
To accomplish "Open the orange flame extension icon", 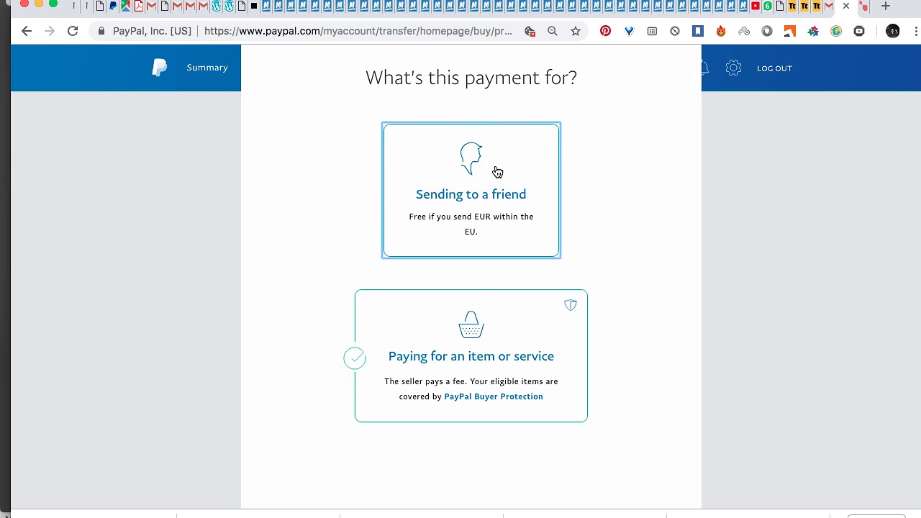I will tap(721, 31).
